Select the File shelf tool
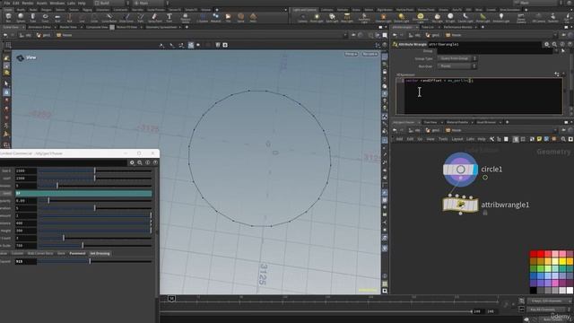 tap(228, 17)
